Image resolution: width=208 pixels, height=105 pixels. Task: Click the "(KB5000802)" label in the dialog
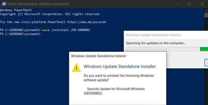pos(93,93)
